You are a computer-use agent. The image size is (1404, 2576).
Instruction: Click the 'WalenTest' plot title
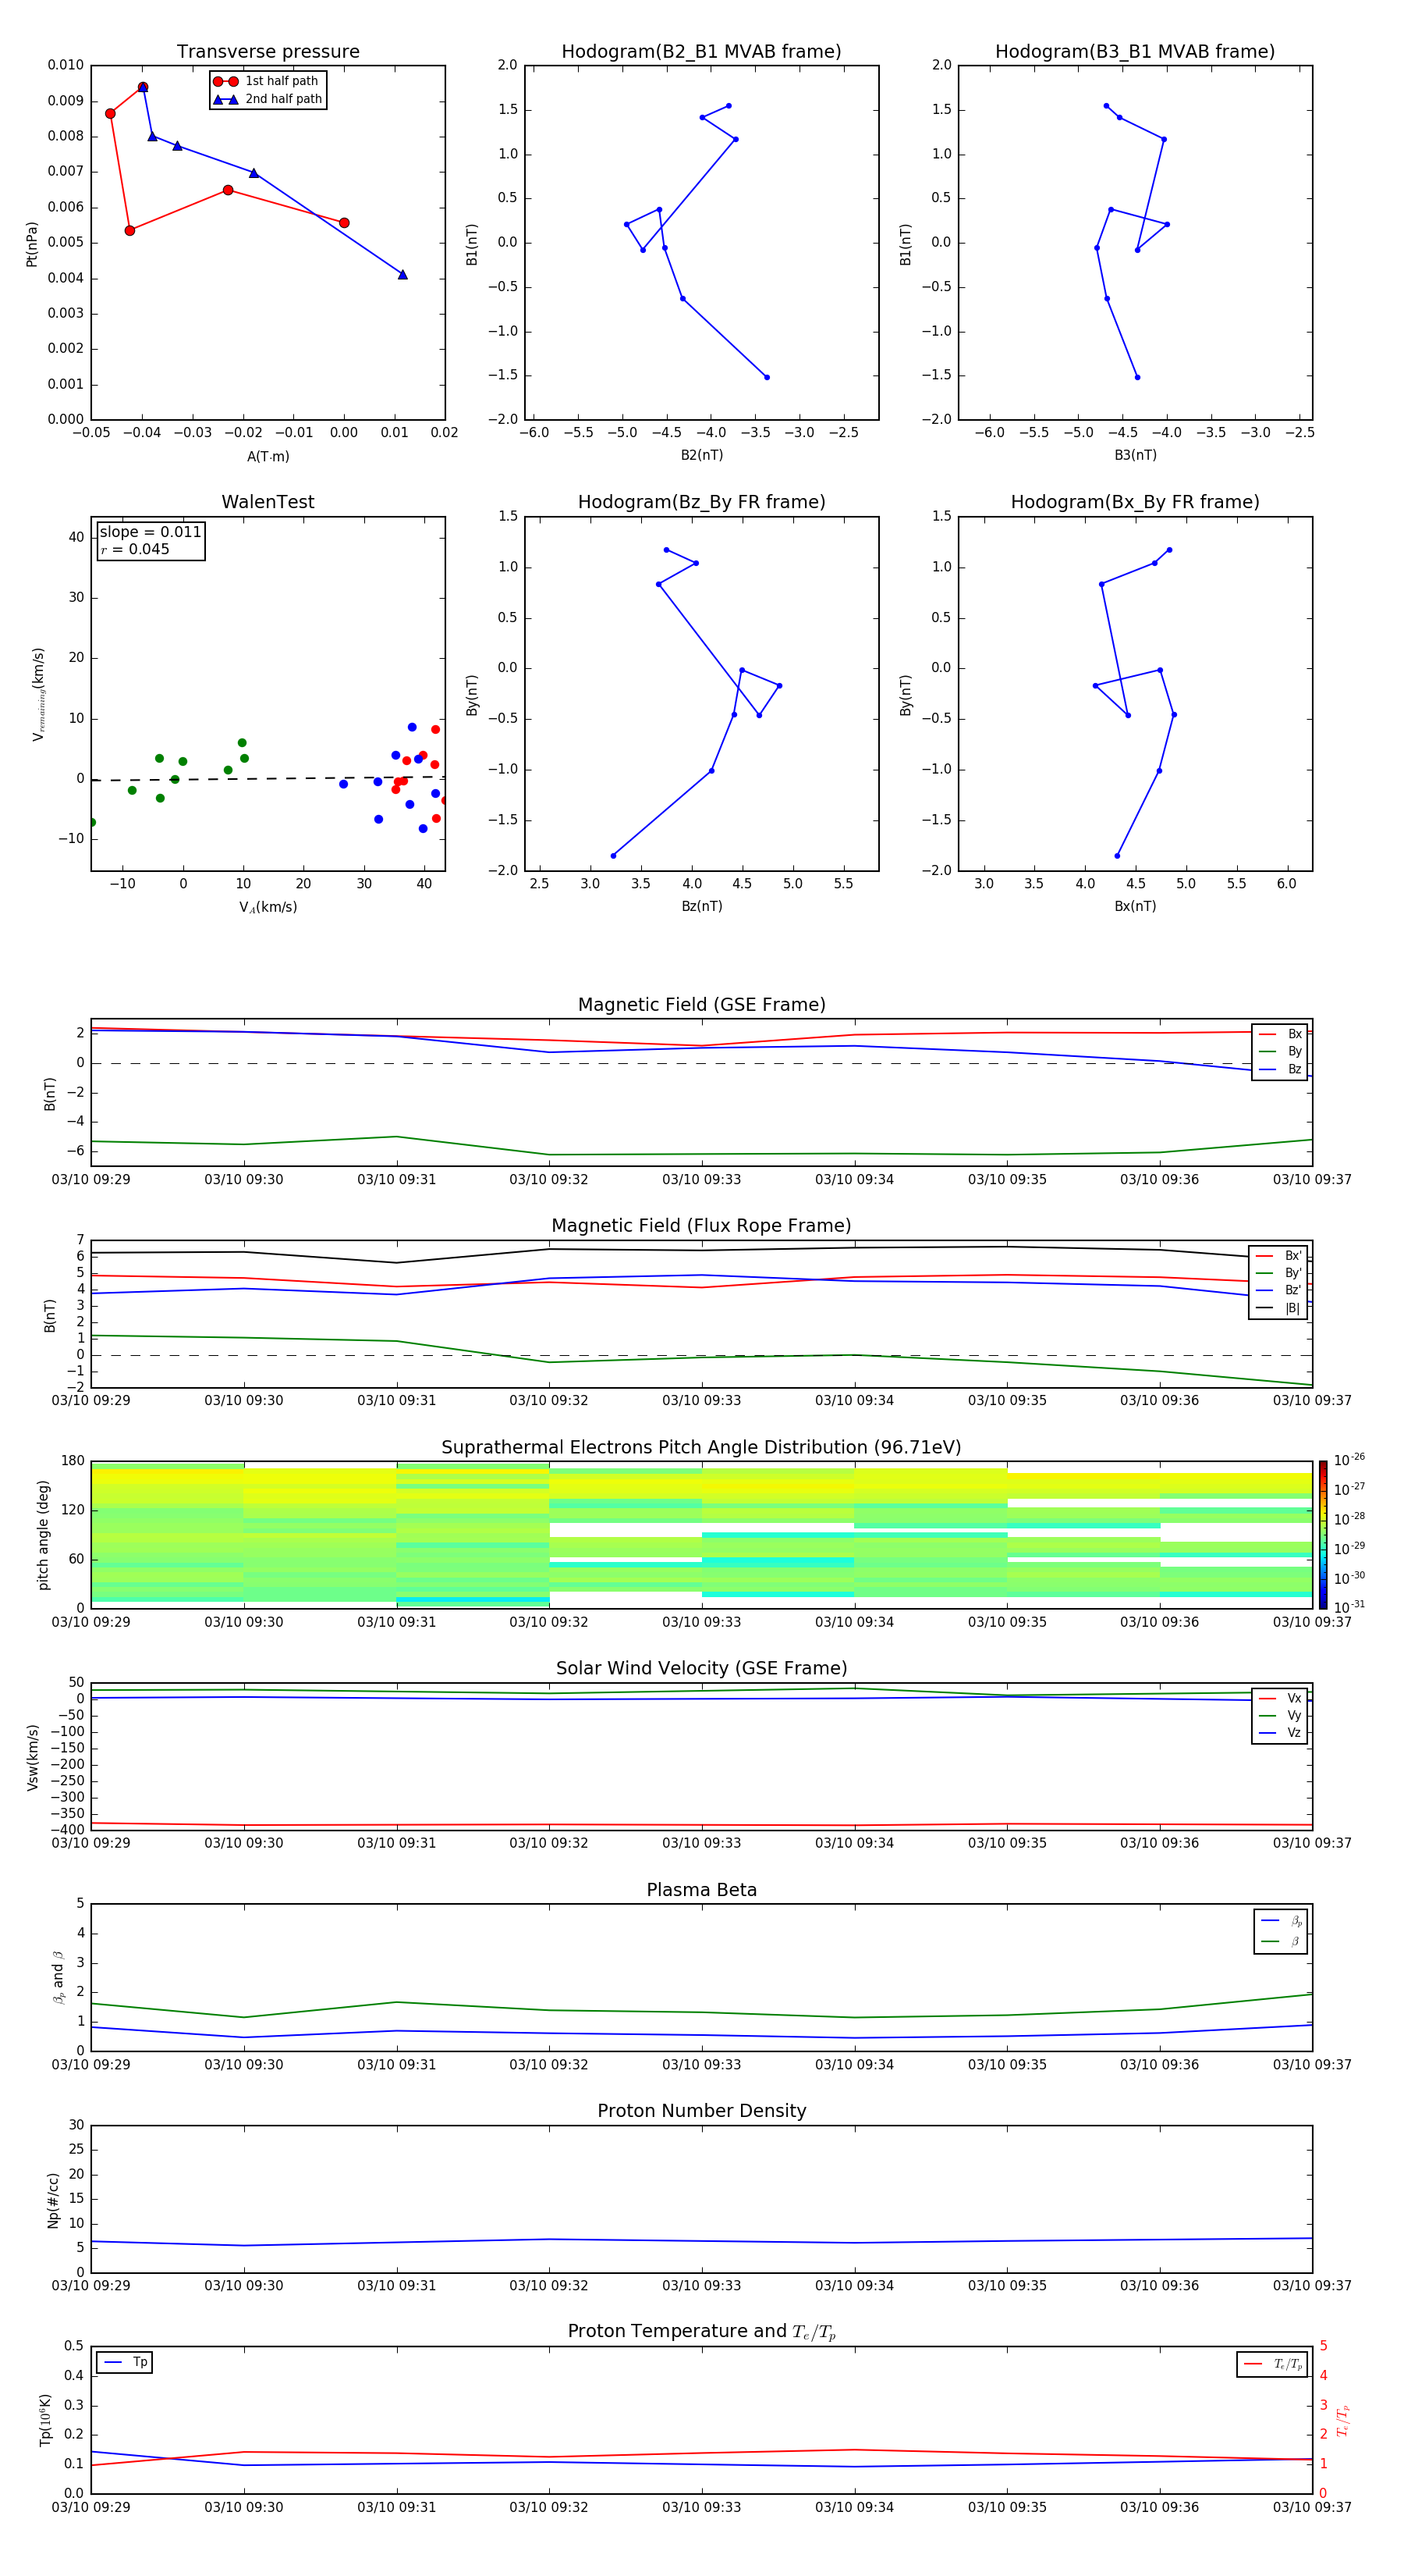(268, 502)
